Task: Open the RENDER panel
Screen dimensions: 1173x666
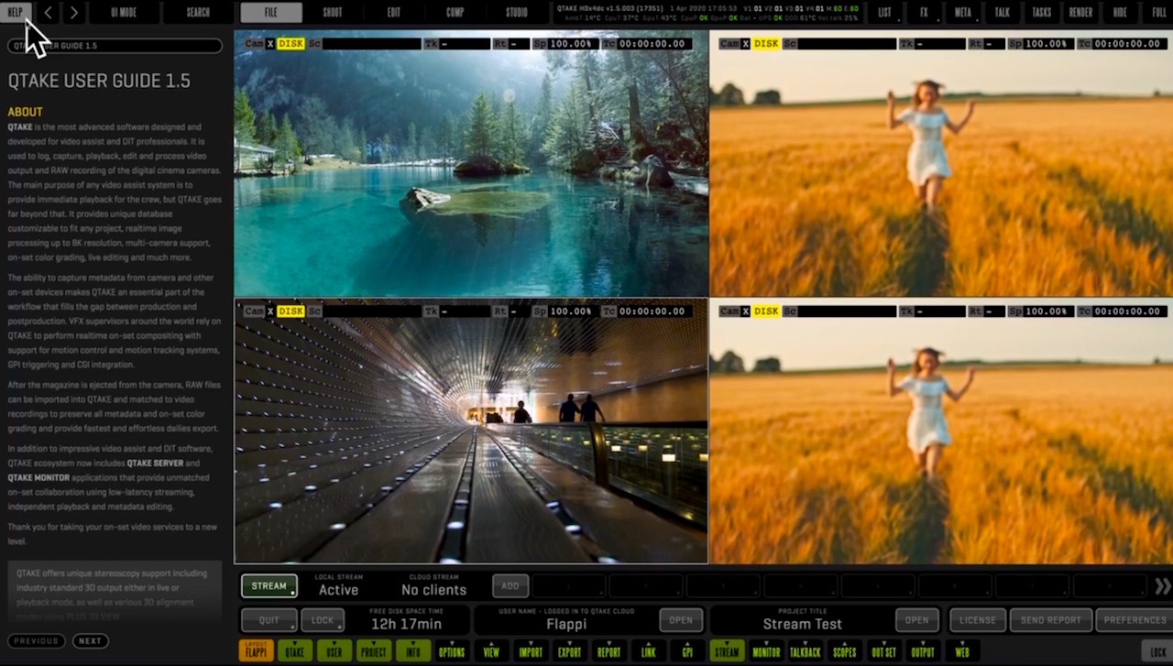Action: click(x=1081, y=13)
